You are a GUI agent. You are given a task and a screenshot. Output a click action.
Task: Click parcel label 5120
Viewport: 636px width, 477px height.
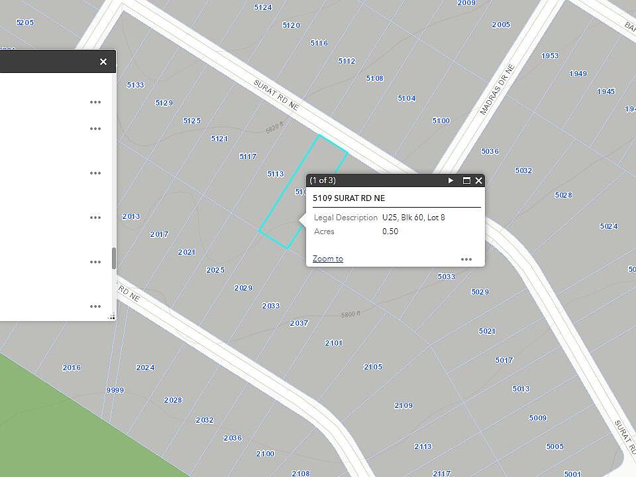[x=291, y=25]
